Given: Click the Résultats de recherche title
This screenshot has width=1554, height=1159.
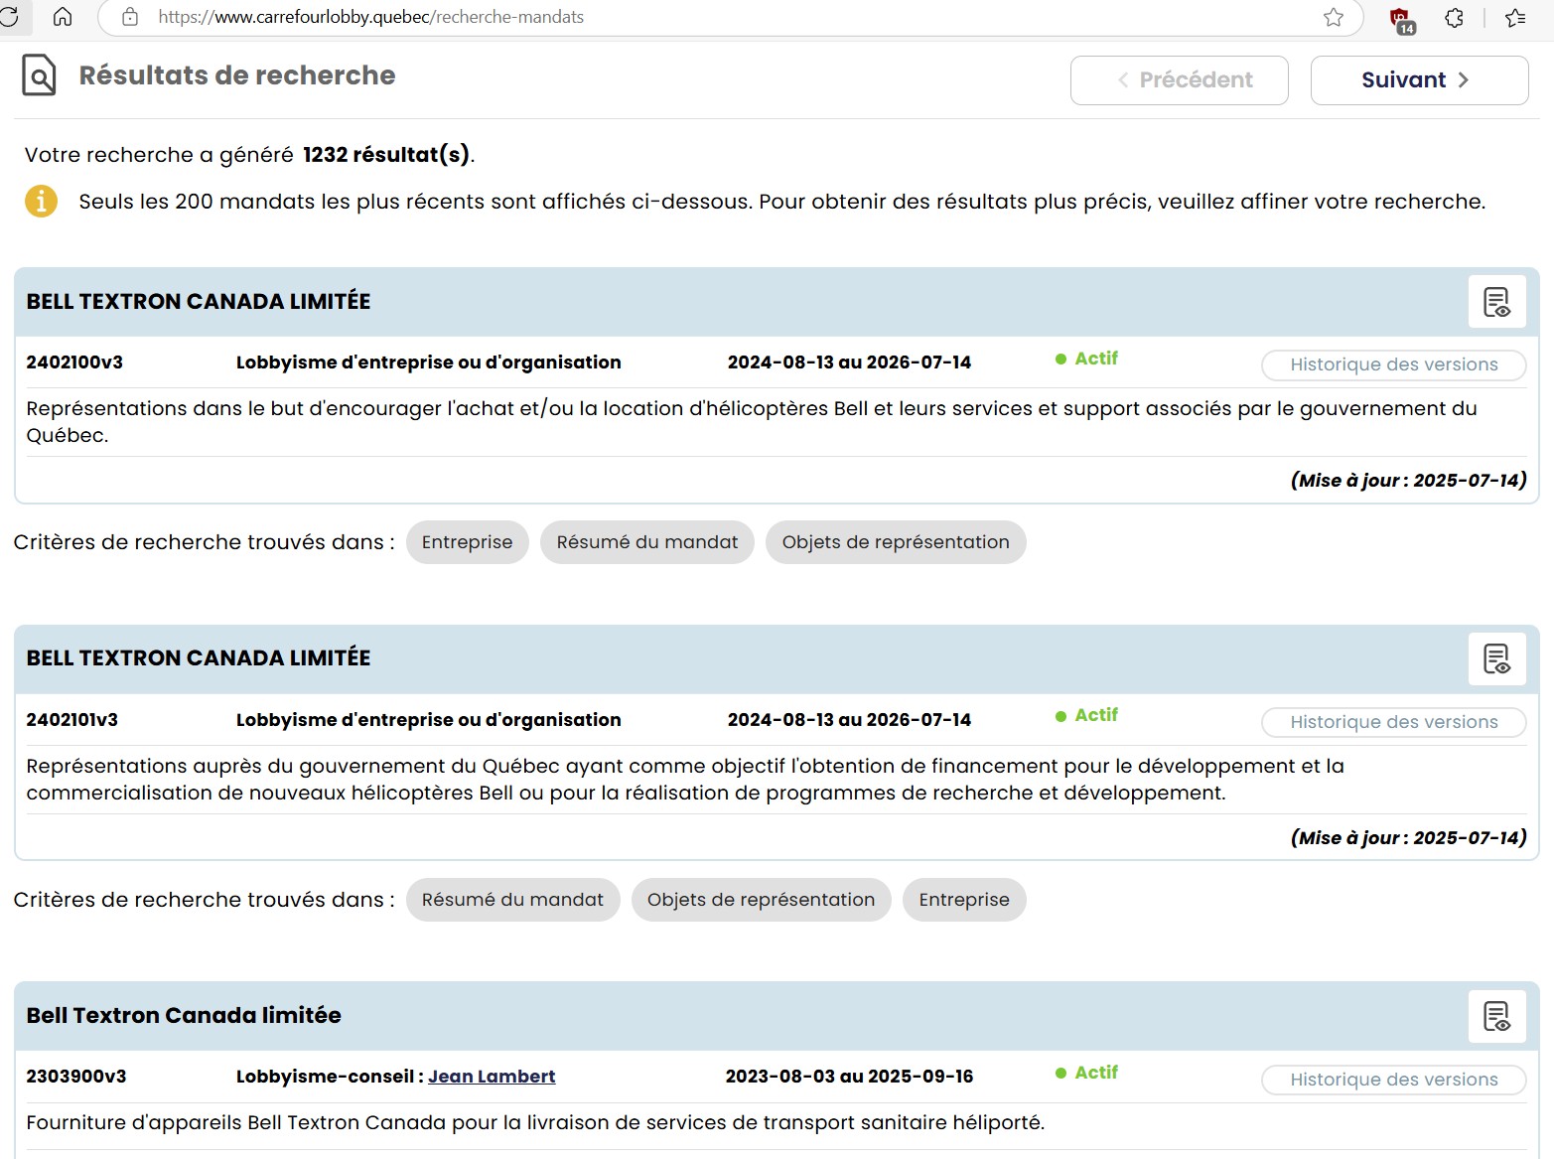Looking at the screenshot, I should (237, 75).
